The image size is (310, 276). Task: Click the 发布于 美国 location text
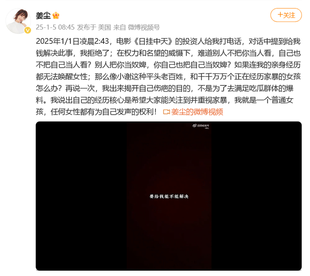pos(94,27)
